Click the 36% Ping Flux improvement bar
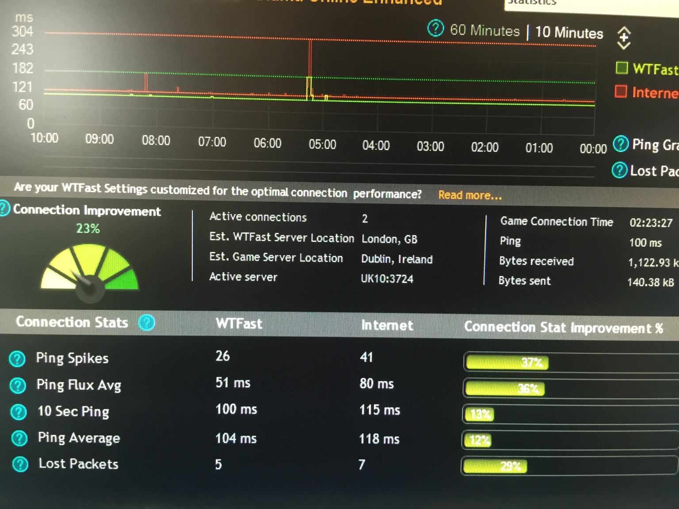Image resolution: width=679 pixels, height=509 pixels. (505, 388)
